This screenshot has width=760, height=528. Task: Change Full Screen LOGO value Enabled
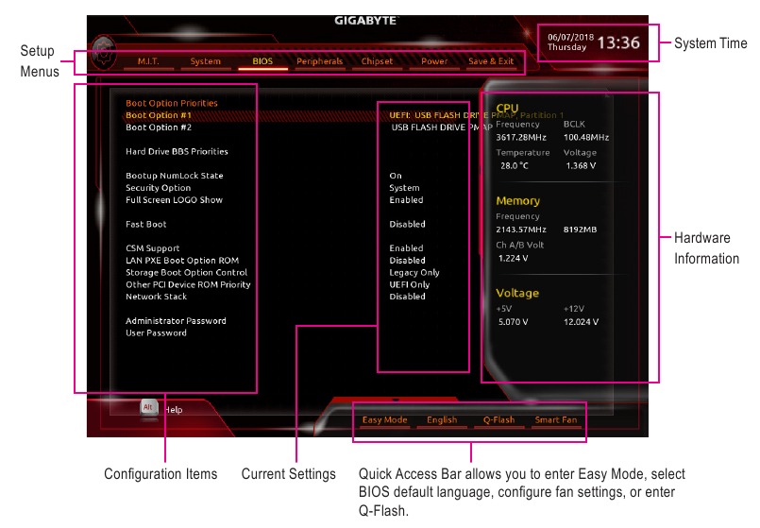pos(406,199)
